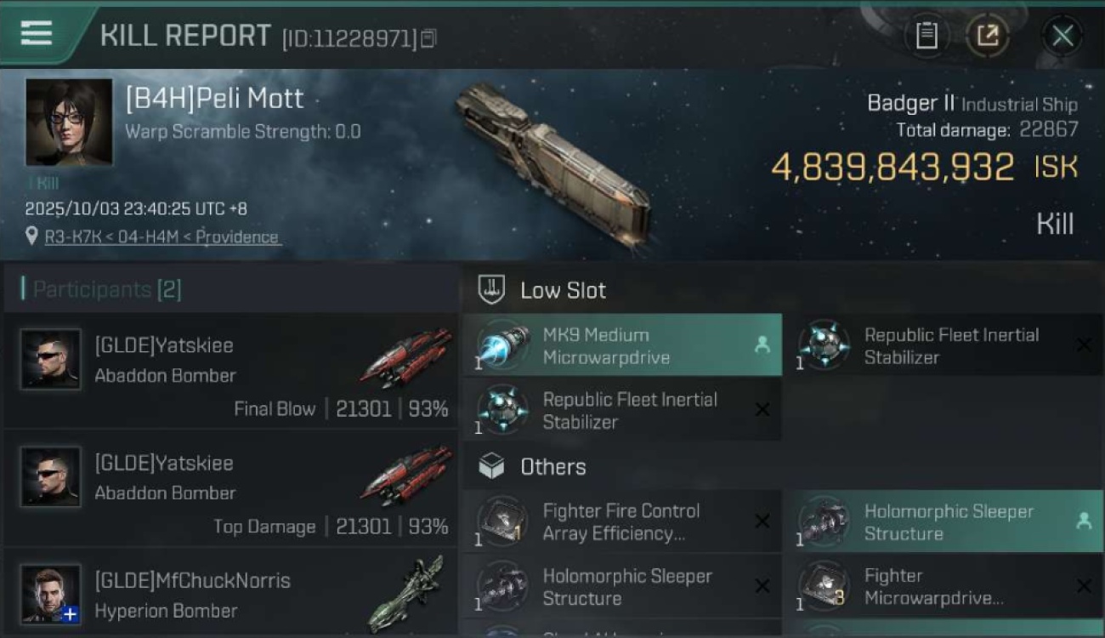Select Fighter Fire Control Array Efficiency item
The height and width of the screenshot is (638, 1105).
click(x=622, y=521)
